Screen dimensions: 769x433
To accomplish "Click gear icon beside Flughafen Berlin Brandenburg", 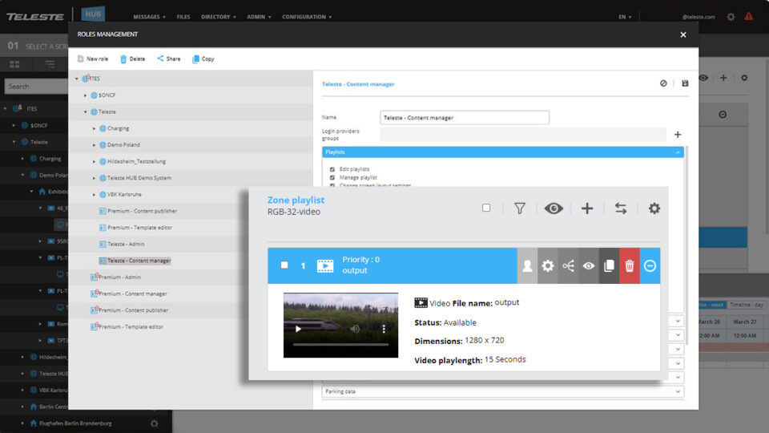I will coord(154,423).
